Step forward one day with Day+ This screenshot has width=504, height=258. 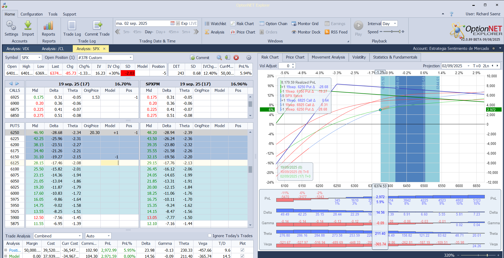coord(161,32)
